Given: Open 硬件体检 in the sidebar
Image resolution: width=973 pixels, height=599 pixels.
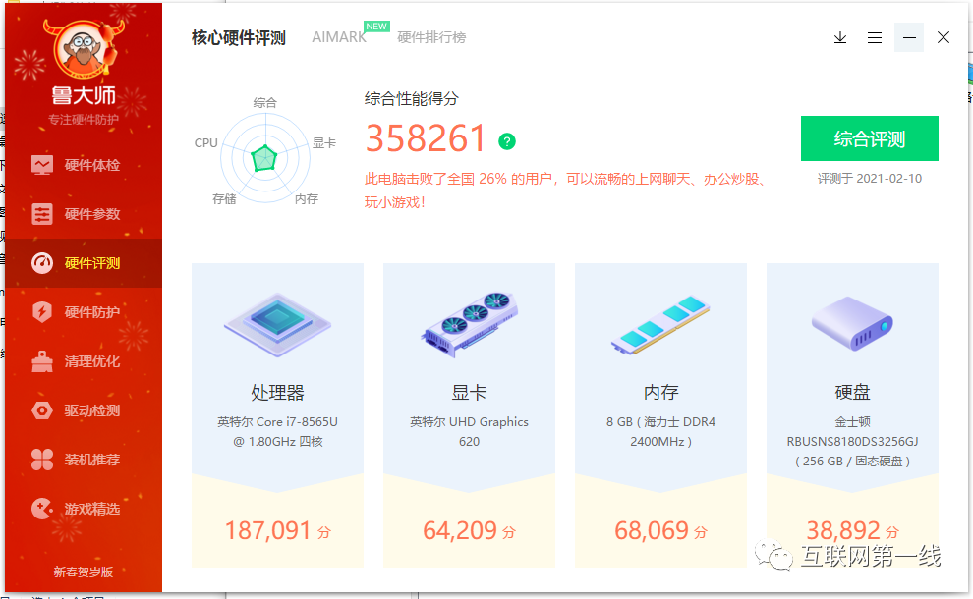Looking at the screenshot, I should click(x=84, y=165).
